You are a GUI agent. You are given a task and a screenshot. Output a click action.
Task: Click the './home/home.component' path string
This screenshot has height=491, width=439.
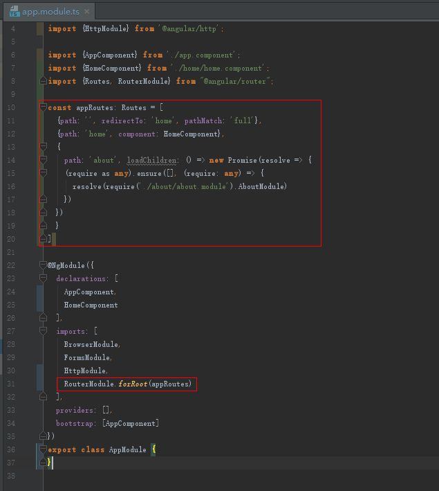[220, 69]
